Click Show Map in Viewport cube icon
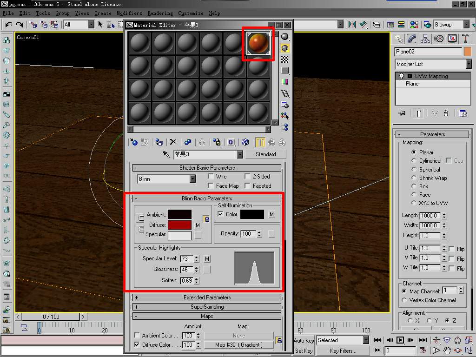476x357 pixels. pos(245,142)
